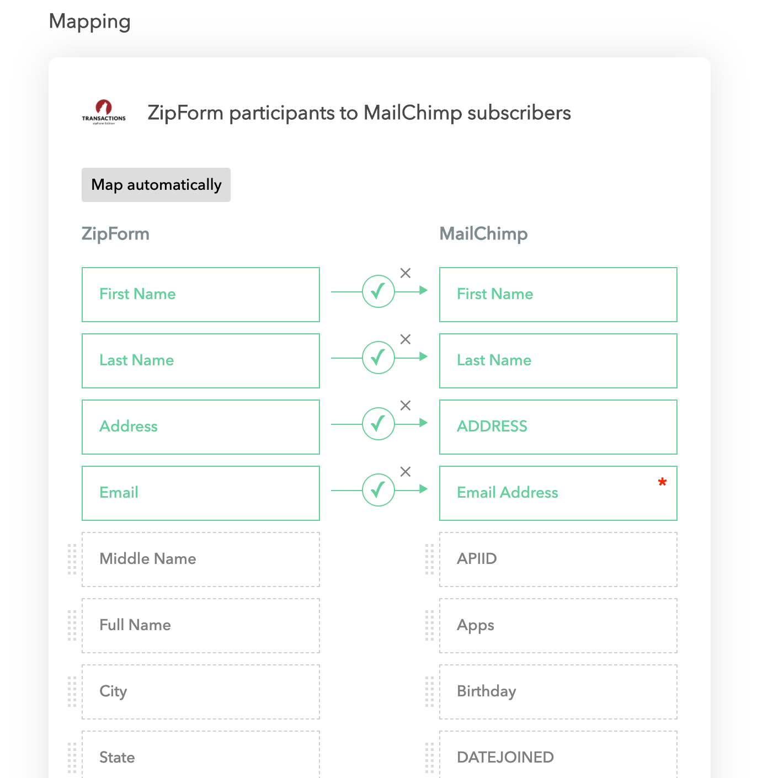Click the drag handle next to APIID
This screenshot has height=778, width=768.
pos(429,559)
